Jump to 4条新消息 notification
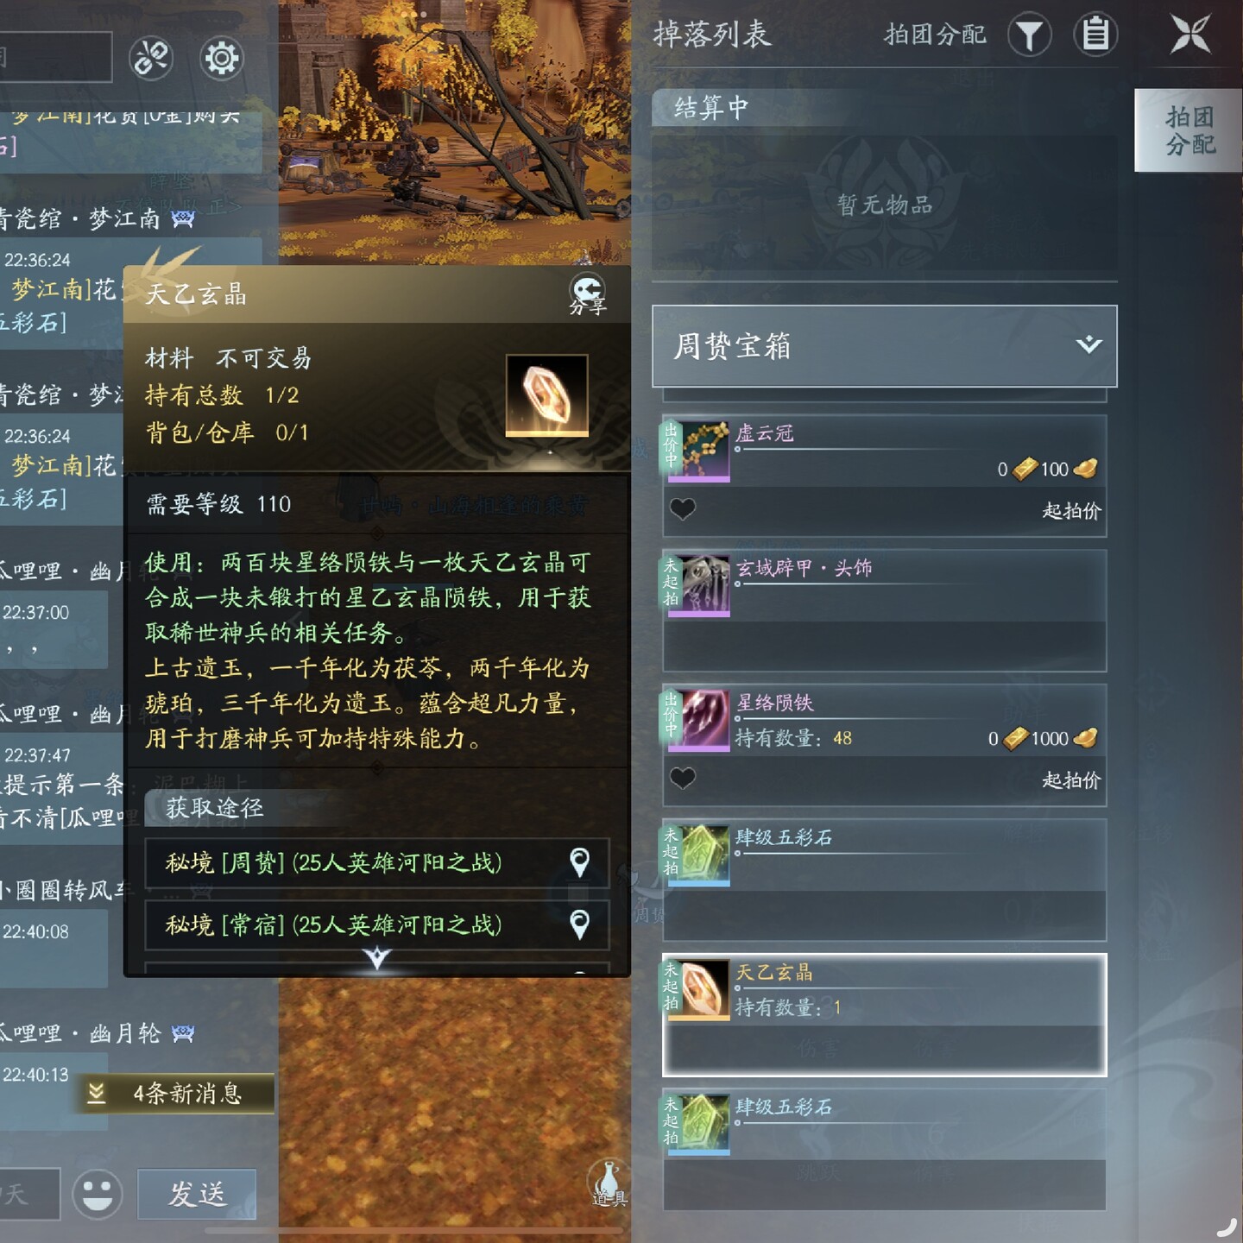The image size is (1243, 1243). pos(174,1094)
